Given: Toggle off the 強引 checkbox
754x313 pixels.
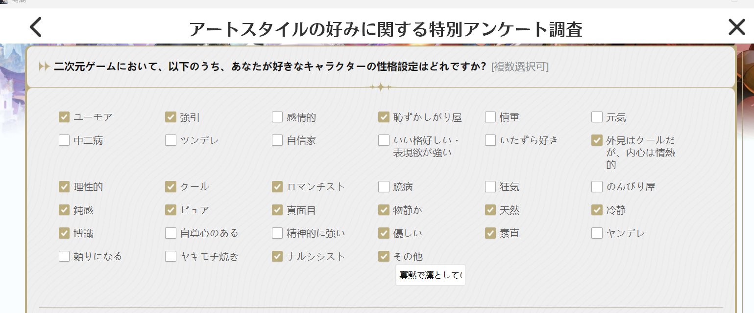Looking at the screenshot, I should (170, 117).
